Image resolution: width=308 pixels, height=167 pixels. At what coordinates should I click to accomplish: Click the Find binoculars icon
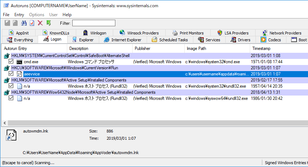coord(24,23)
